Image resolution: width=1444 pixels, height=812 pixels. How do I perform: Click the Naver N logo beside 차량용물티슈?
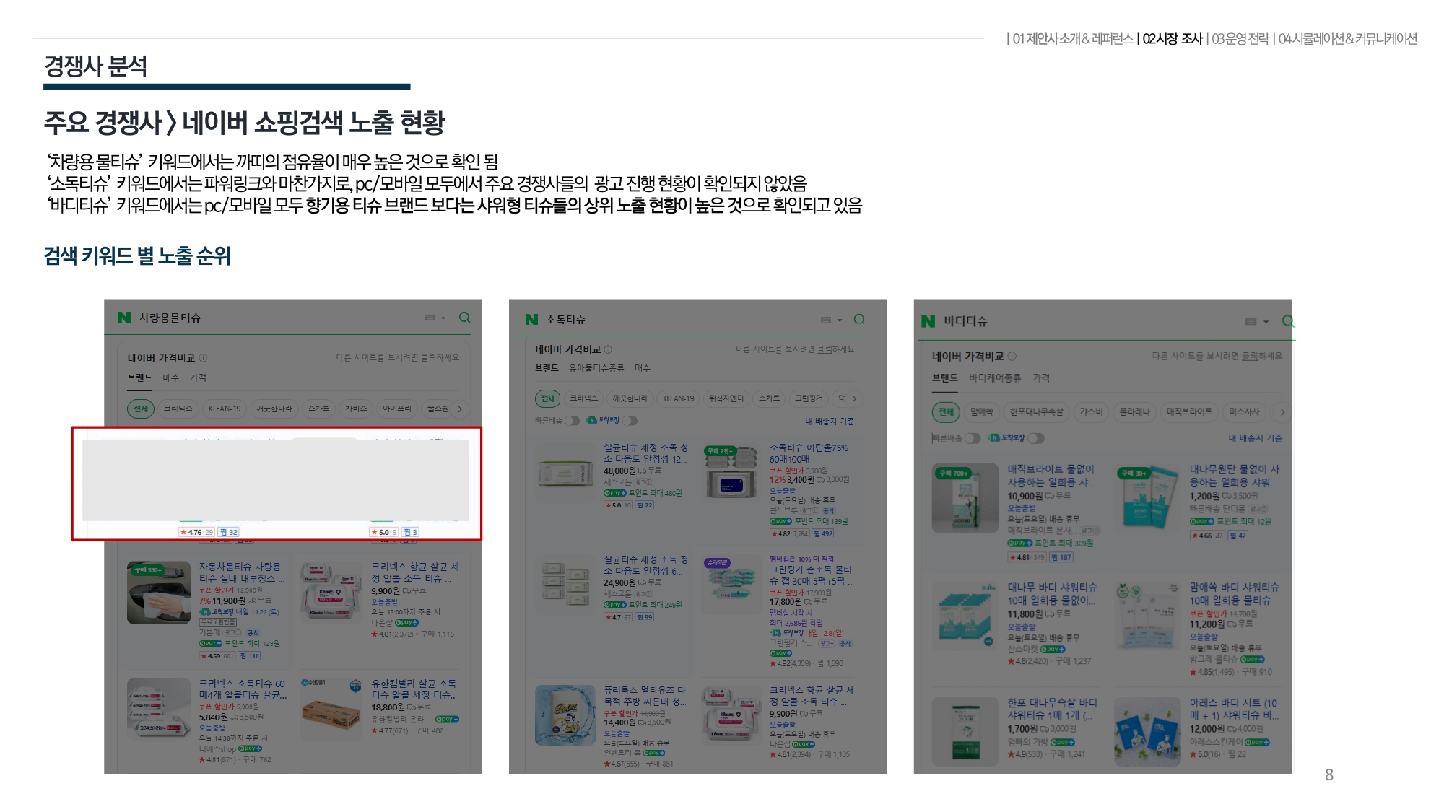point(124,318)
